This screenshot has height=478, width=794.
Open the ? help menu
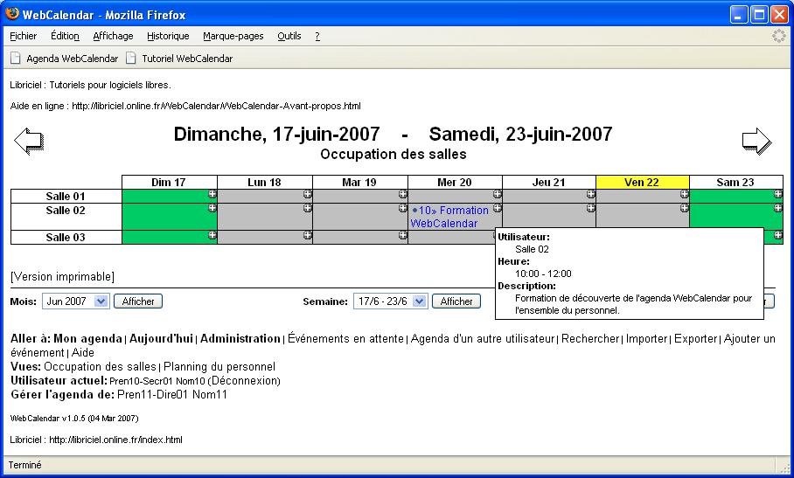pos(317,36)
